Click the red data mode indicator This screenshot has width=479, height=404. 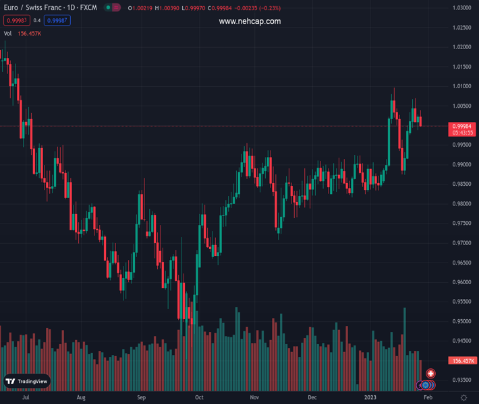117,7
